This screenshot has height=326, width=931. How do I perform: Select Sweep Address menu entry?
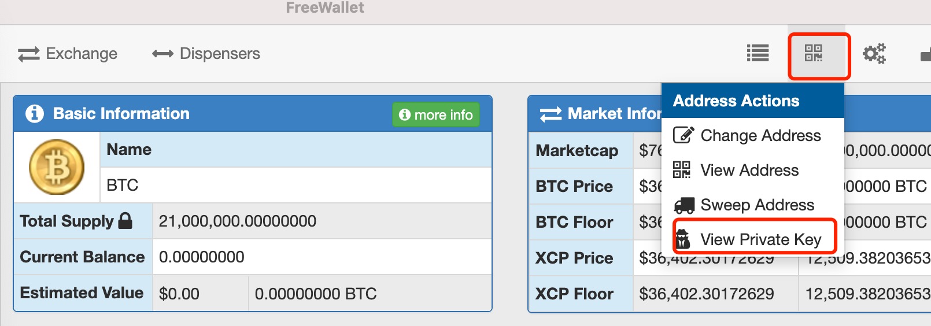coord(757,205)
